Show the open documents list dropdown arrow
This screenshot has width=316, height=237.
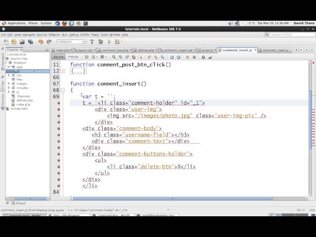[306, 49]
